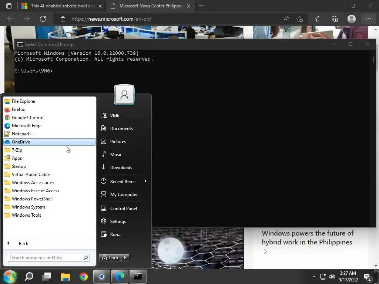Open Documents from the start menu
Image resolution: width=379 pixels, height=284 pixels.
point(124,128)
